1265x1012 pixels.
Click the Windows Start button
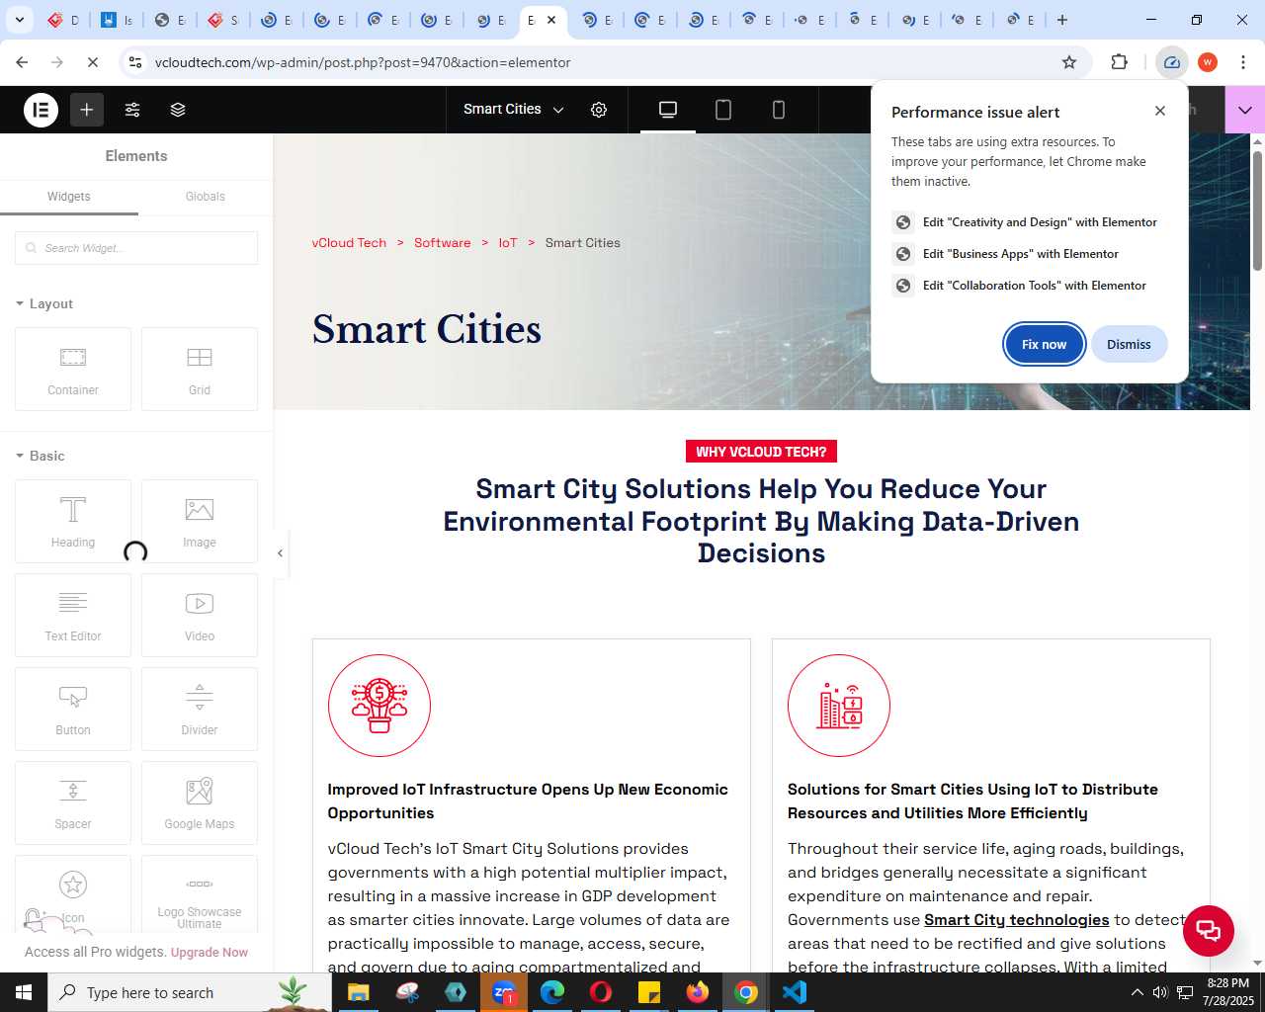[x=24, y=992]
